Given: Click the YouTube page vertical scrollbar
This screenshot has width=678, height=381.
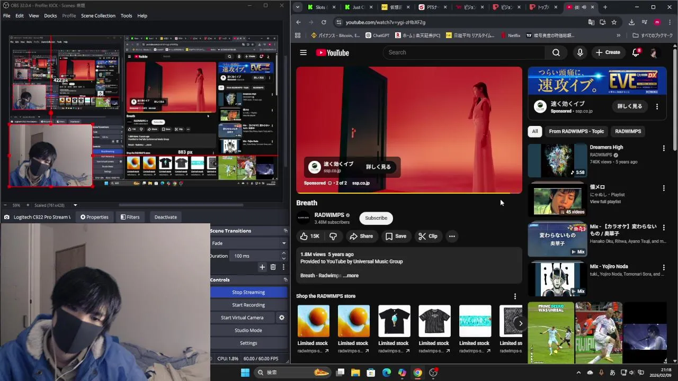Looking at the screenshot, I should coord(675,101).
